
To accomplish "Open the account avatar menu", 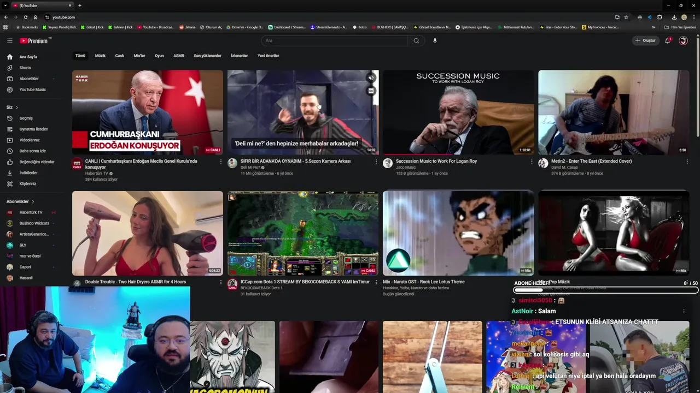I will [683, 40].
